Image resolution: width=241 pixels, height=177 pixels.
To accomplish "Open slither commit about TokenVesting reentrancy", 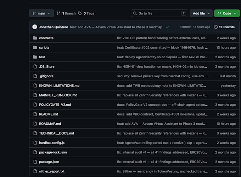I will (x=162, y=171).
